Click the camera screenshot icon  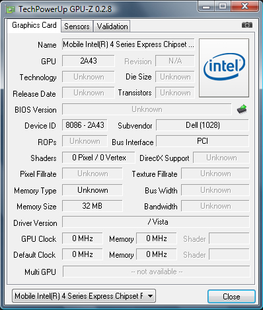pyautogui.click(x=247, y=25)
